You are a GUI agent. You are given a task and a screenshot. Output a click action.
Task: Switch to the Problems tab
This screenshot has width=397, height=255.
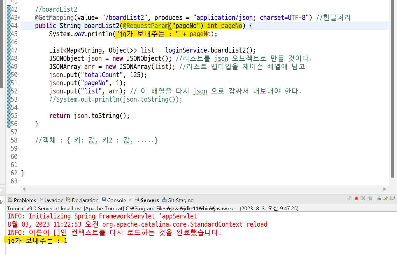click(22, 200)
